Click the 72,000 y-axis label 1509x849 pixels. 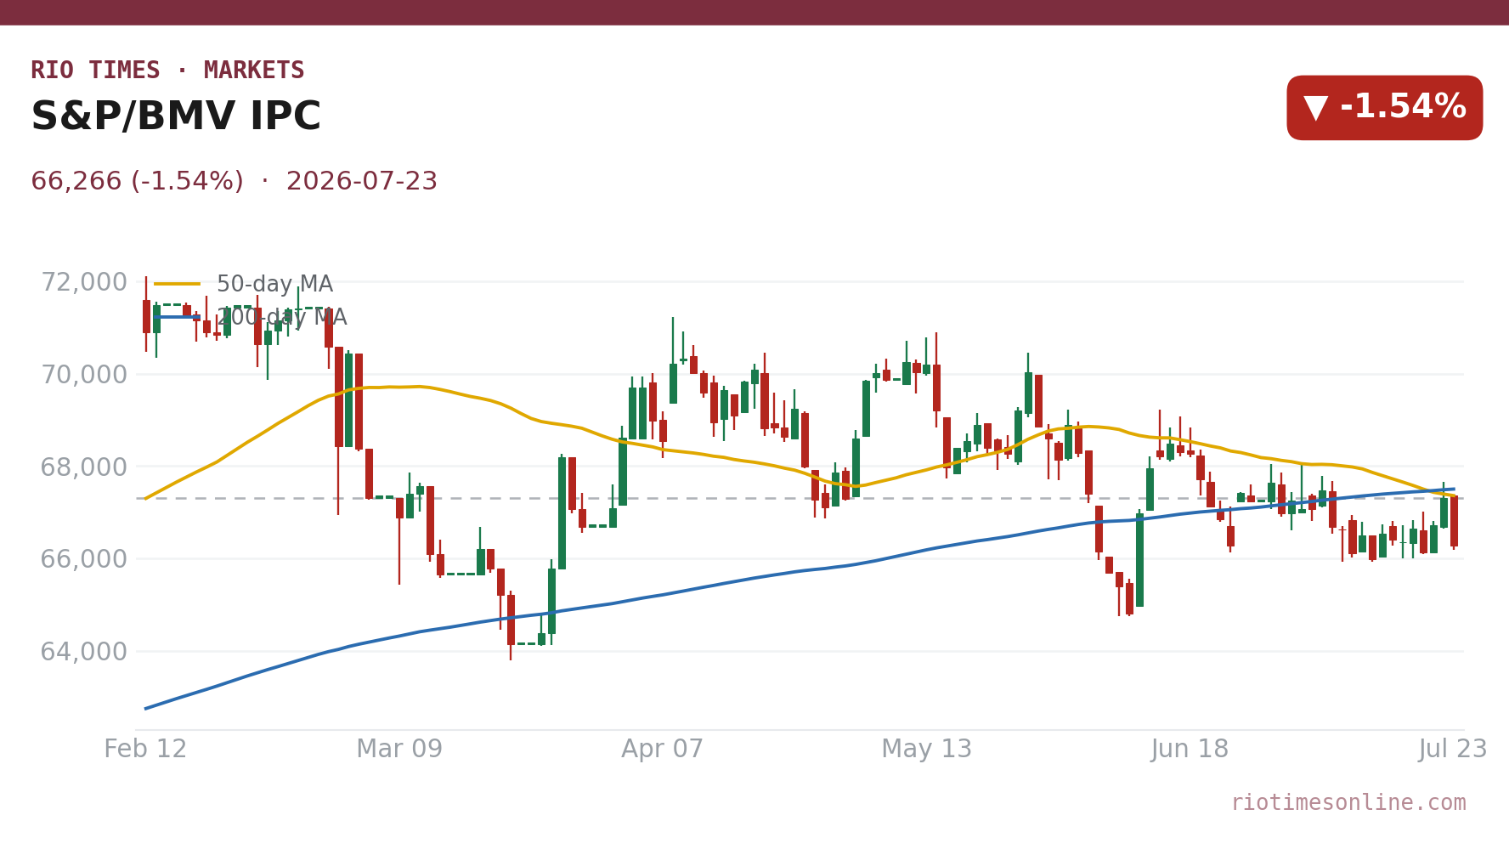(x=84, y=282)
